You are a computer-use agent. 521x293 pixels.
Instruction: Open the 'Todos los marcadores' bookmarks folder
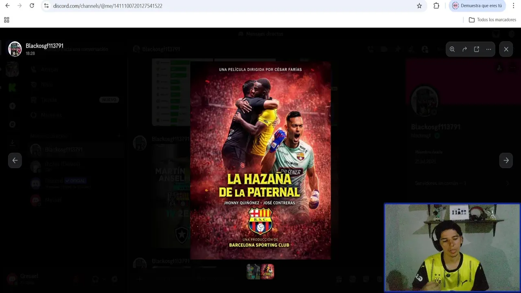click(x=493, y=20)
